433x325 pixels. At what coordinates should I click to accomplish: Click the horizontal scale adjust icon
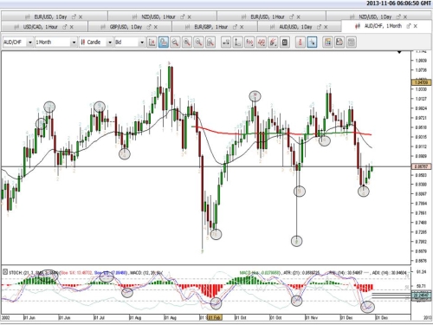tap(226, 42)
